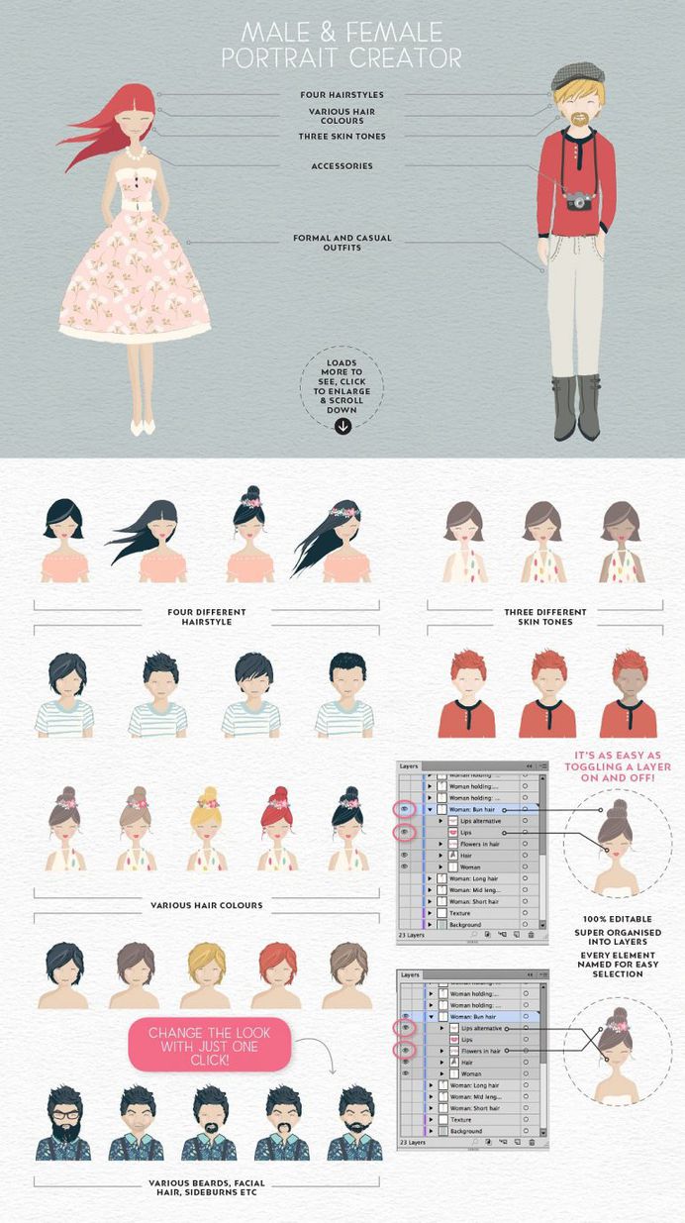The height and width of the screenshot is (1223, 685).
Task: Click Create New Layer icon in lower Layers panel
Action: (x=517, y=1142)
